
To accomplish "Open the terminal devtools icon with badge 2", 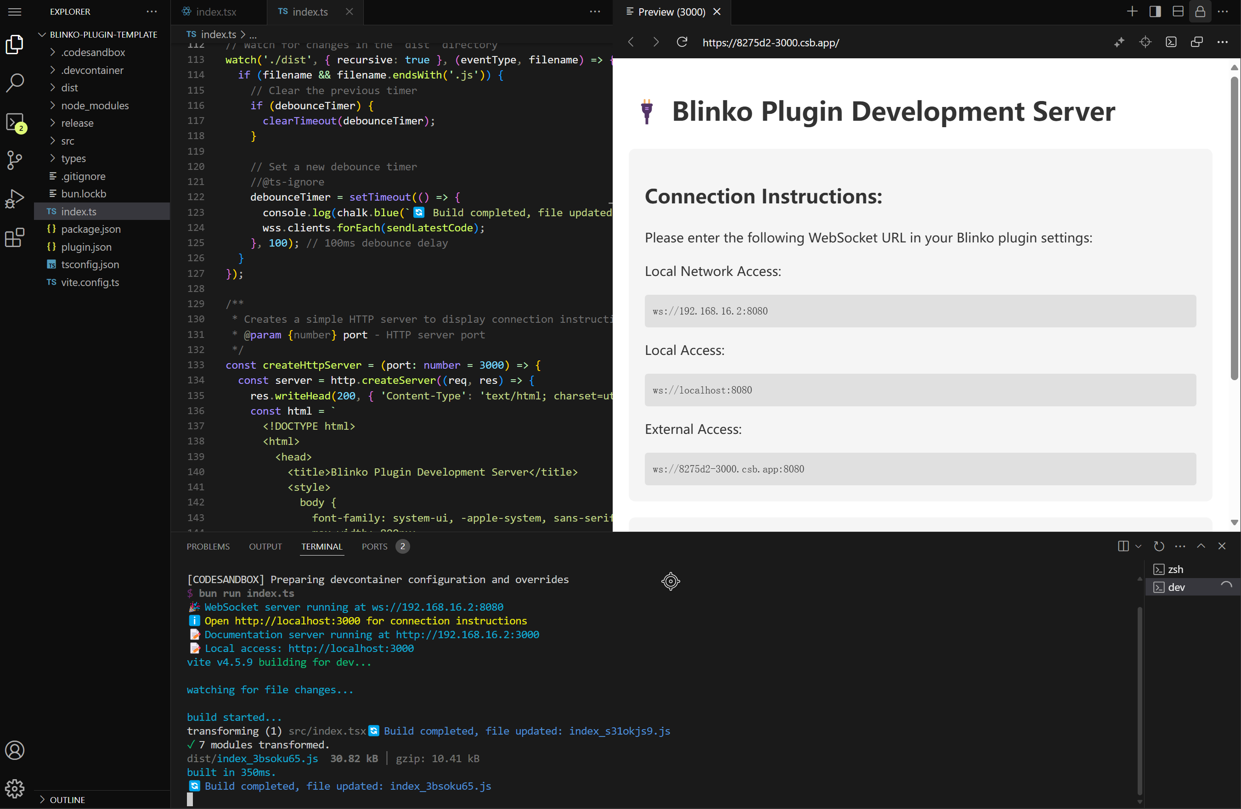I will pos(15,123).
